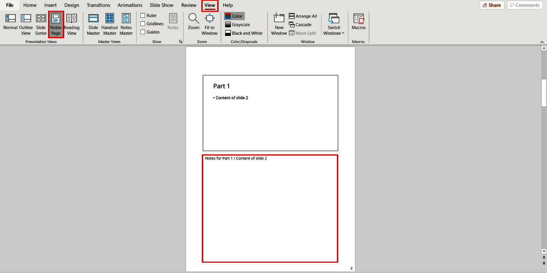Open the Notes Master view

126,23
